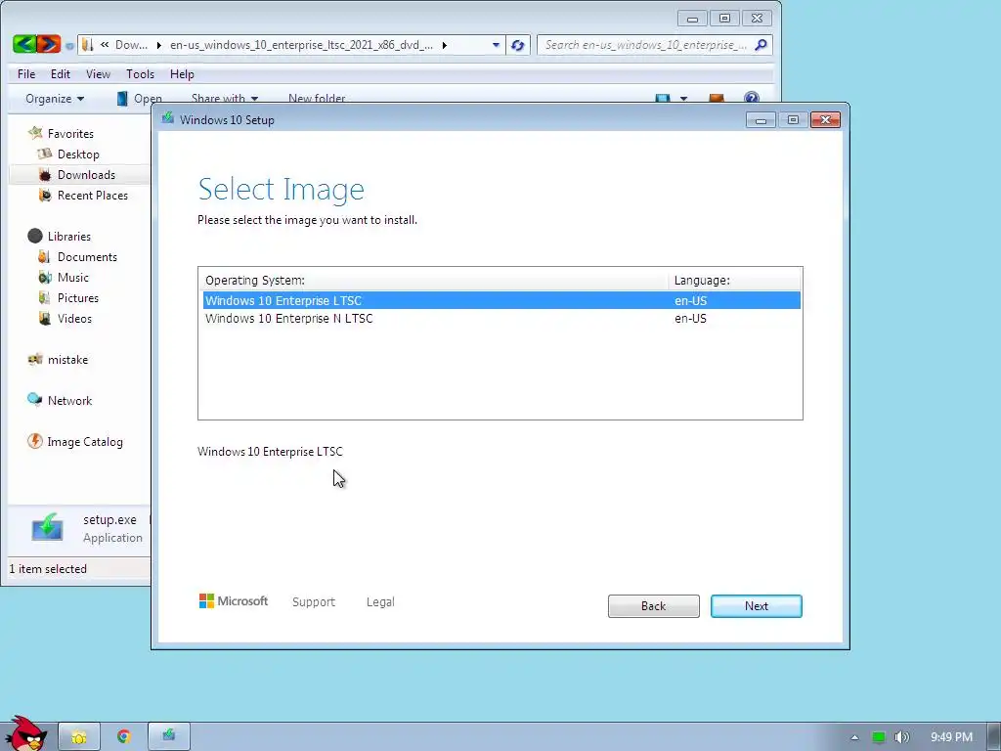Select Network in navigation pane
Image resolution: width=1001 pixels, height=751 pixels.
click(60, 400)
